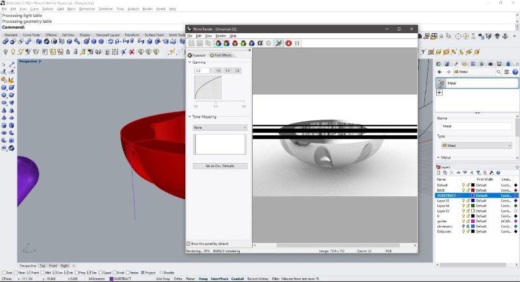520x282 pixels.
Task: Toggle Mid osnap checkbox
Action: (43, 272)
